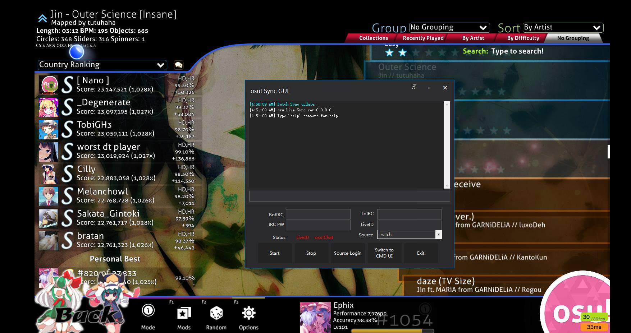Switch to Recently Played tab

[423, 38]
